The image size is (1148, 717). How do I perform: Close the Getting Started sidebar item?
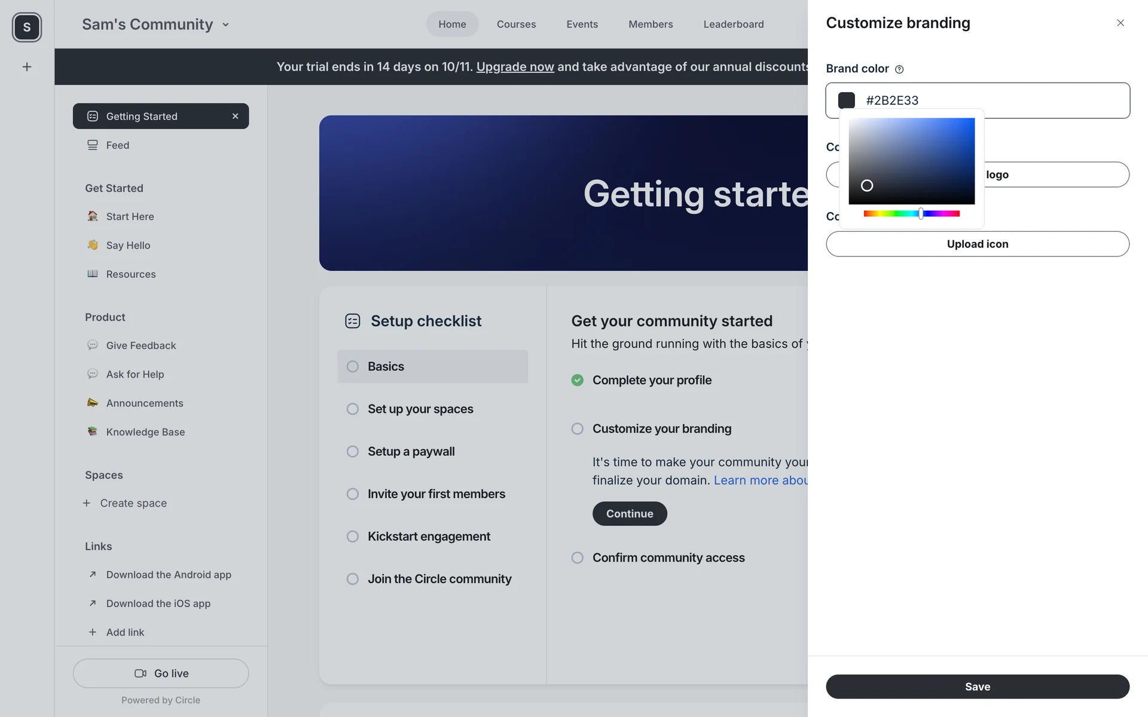pos(235,117)
